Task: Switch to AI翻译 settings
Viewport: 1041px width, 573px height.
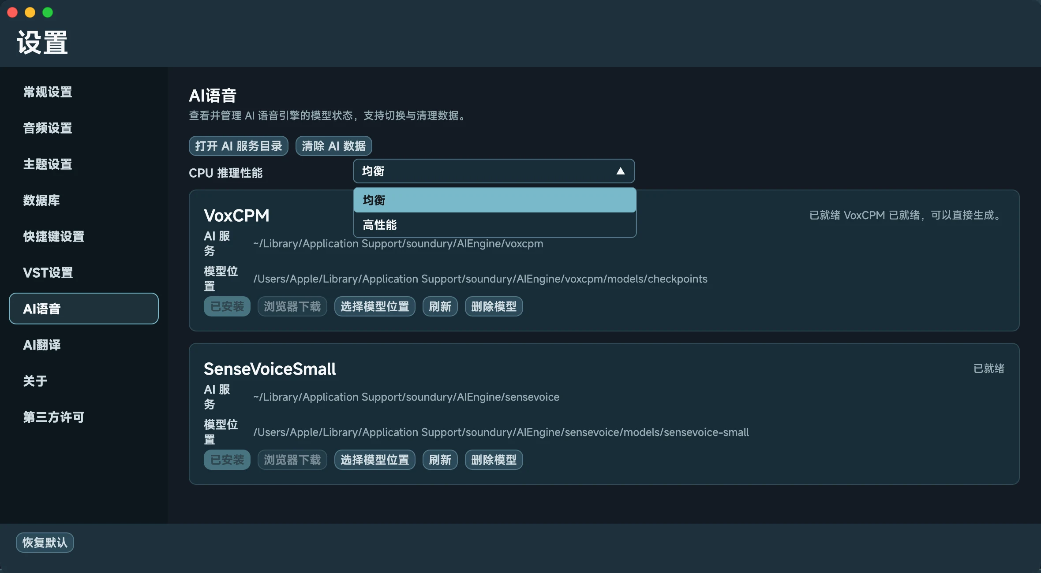Action: click(x=83, y=345)
